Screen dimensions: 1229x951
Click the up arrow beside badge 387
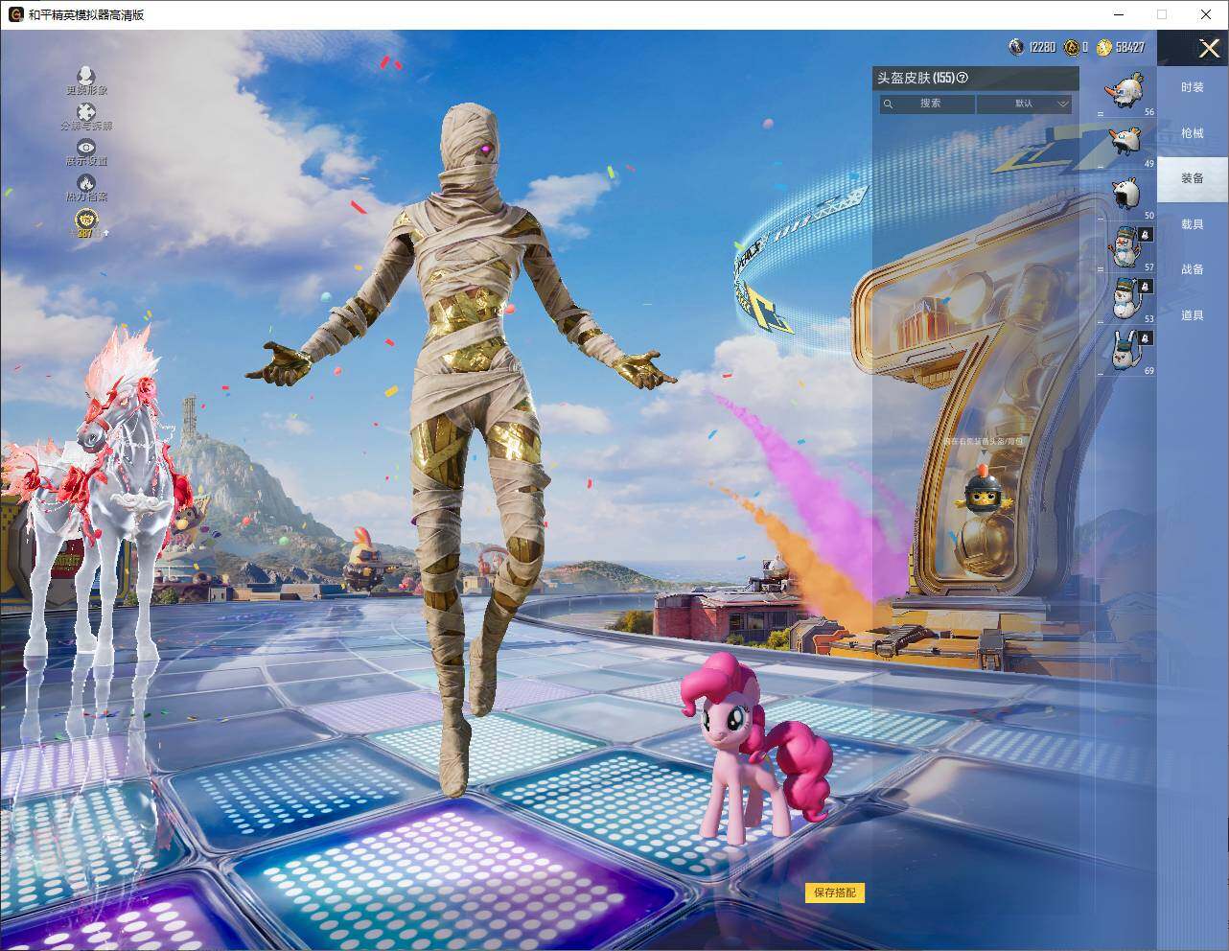[x=106, y=232]
